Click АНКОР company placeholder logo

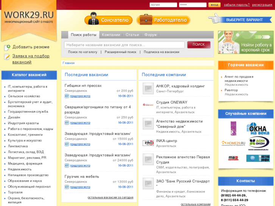tap(148, 88)
